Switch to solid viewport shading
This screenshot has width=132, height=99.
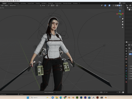pos(118,5)
